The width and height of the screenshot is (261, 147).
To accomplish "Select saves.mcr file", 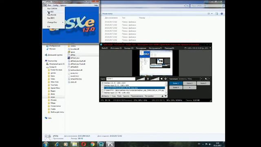I will (x=74, y=73).
